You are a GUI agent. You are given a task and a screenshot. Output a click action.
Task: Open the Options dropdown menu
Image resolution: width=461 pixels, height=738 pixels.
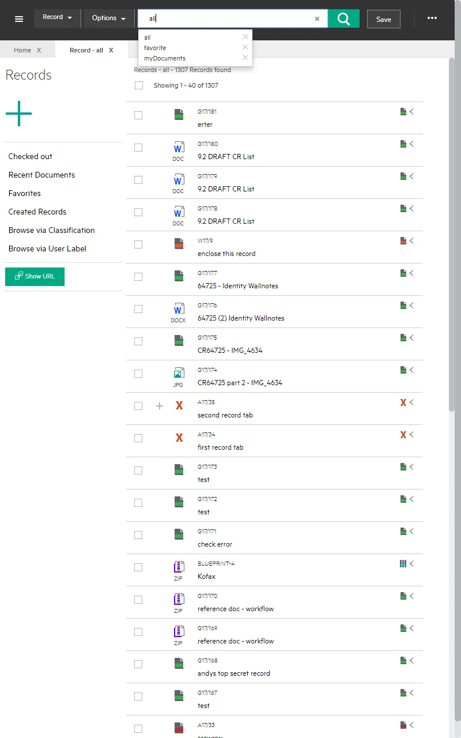tap(109, 18)
